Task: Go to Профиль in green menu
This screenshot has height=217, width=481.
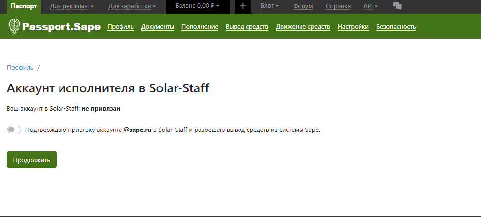Action: point(120,27)
